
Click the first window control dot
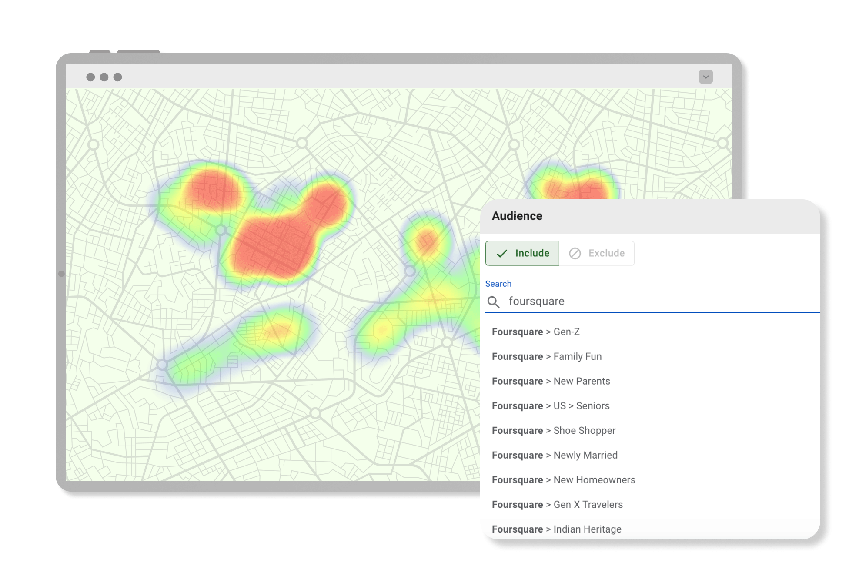click(90, 77)
